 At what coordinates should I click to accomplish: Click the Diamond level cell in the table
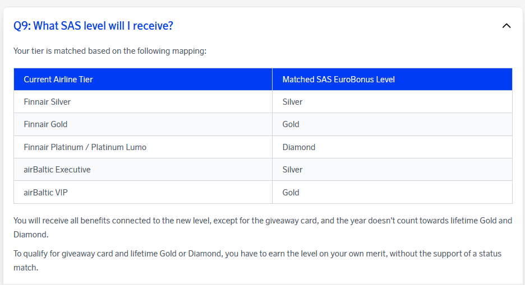[298, 147]
